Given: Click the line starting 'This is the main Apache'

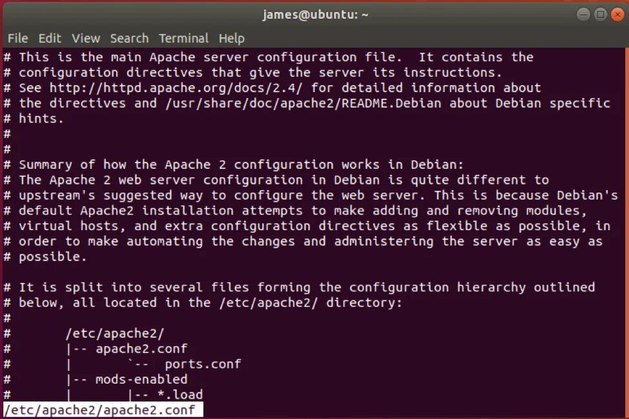Looking at the screenshot, I should coord(269,57).
